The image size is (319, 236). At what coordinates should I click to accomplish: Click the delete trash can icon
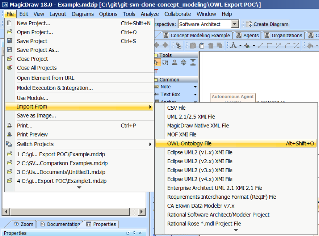[x=211, y=46]
